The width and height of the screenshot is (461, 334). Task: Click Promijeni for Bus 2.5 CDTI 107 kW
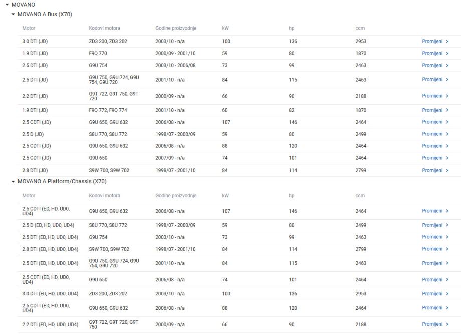[x=432, y=122]
